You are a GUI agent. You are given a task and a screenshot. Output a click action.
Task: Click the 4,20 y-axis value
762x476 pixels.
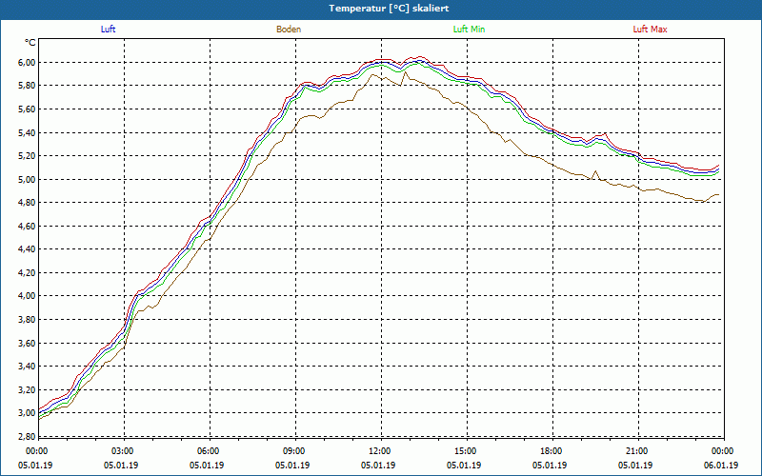coord(27,272)
